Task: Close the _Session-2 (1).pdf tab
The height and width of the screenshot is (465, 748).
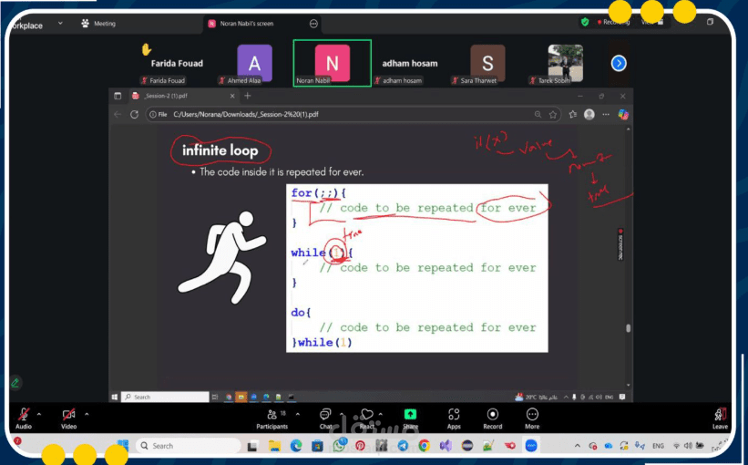Action: point(232,96)
